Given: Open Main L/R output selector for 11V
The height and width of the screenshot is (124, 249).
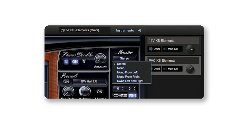Looking at the screenshot, I should point(172,49).
